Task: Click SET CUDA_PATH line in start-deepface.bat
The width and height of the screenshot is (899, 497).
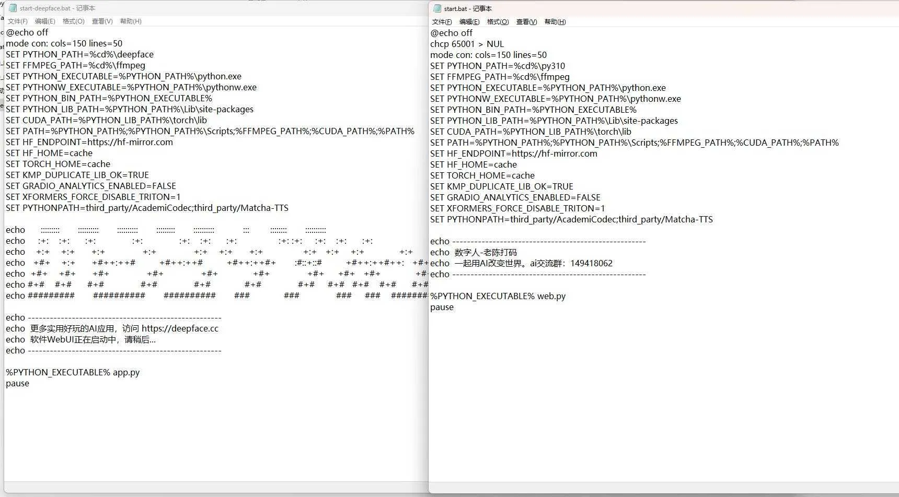Action: (x=107, y=120)
